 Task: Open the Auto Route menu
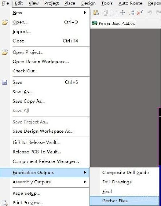(130, 3)
